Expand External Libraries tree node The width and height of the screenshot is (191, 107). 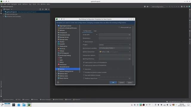pos(4,14)
